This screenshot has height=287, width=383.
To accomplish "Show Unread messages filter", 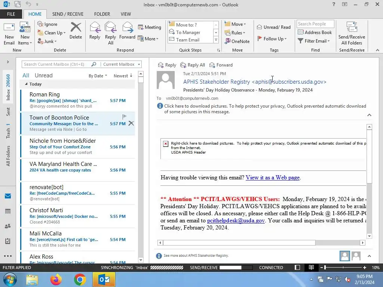I will point(43,75).
